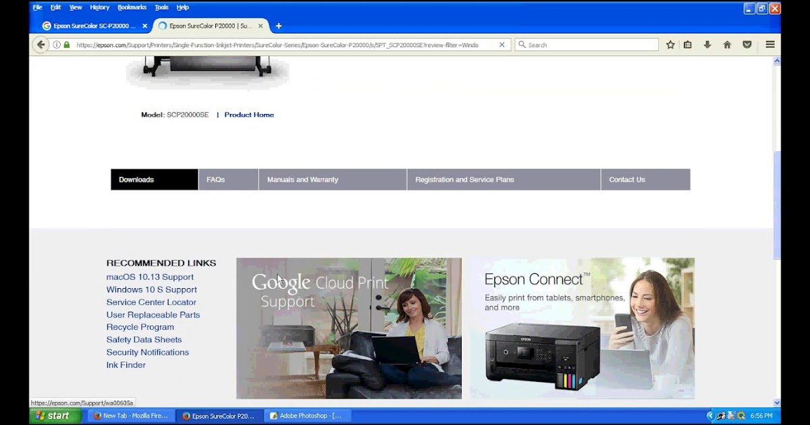Click the Epson Connect banner
This screenshot has height=425, width=810.
pos(582,328)
